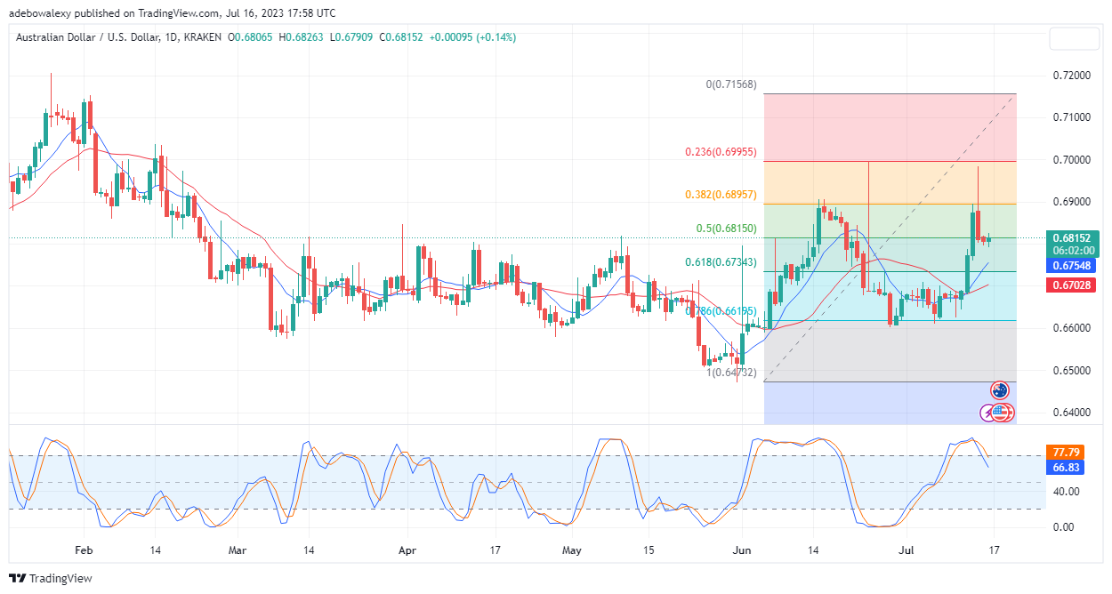The image size is (1112, 594).
Task: Click the Fibonacci level label 1(0.64732)
Action: coord(731,373)
